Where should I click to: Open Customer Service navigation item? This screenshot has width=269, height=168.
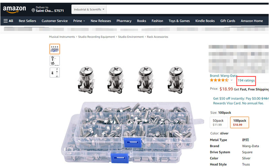54,21
